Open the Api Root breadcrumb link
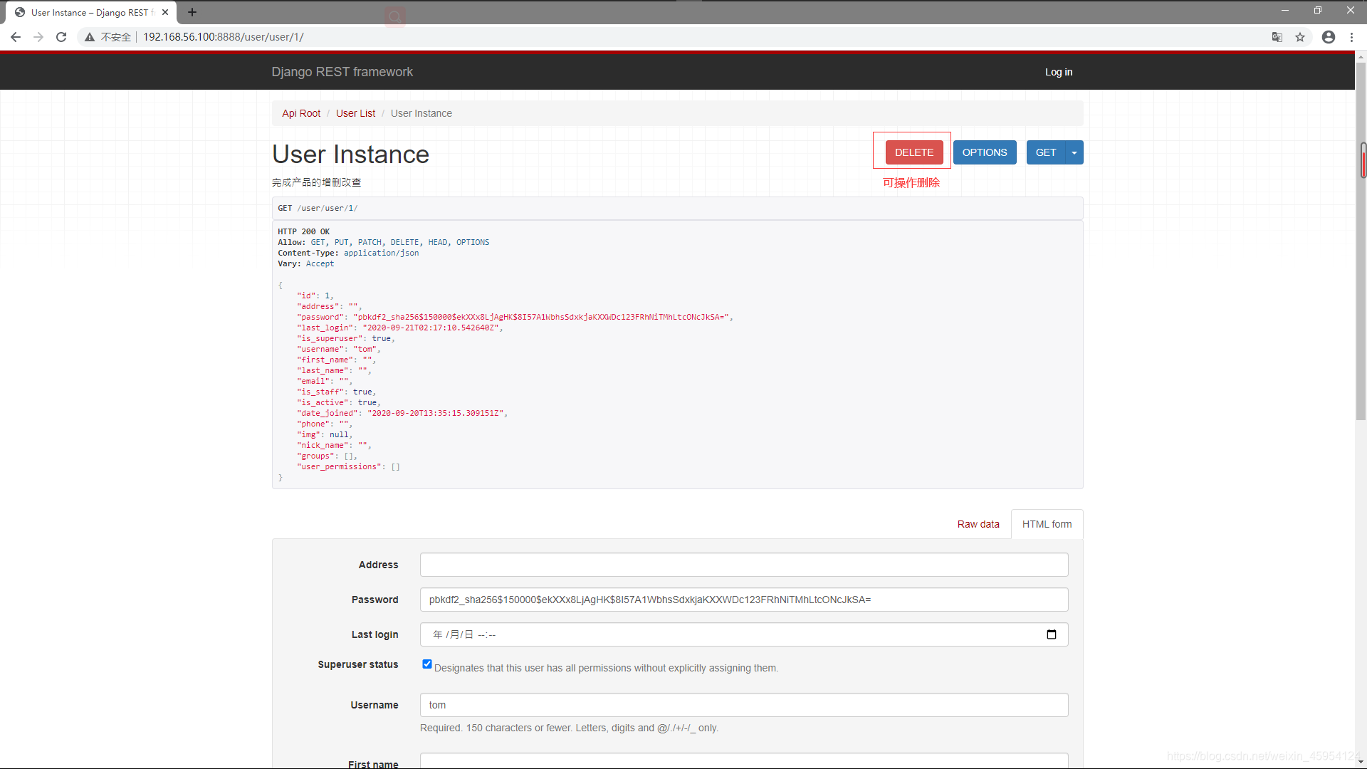The height and width of the screenshot is (769, 1367). (x=301, y=113)
